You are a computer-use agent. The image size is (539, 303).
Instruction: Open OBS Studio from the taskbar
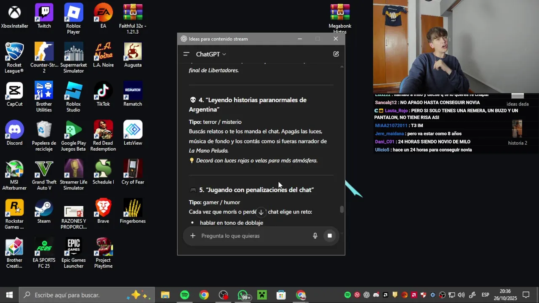[x=223, y=295]
